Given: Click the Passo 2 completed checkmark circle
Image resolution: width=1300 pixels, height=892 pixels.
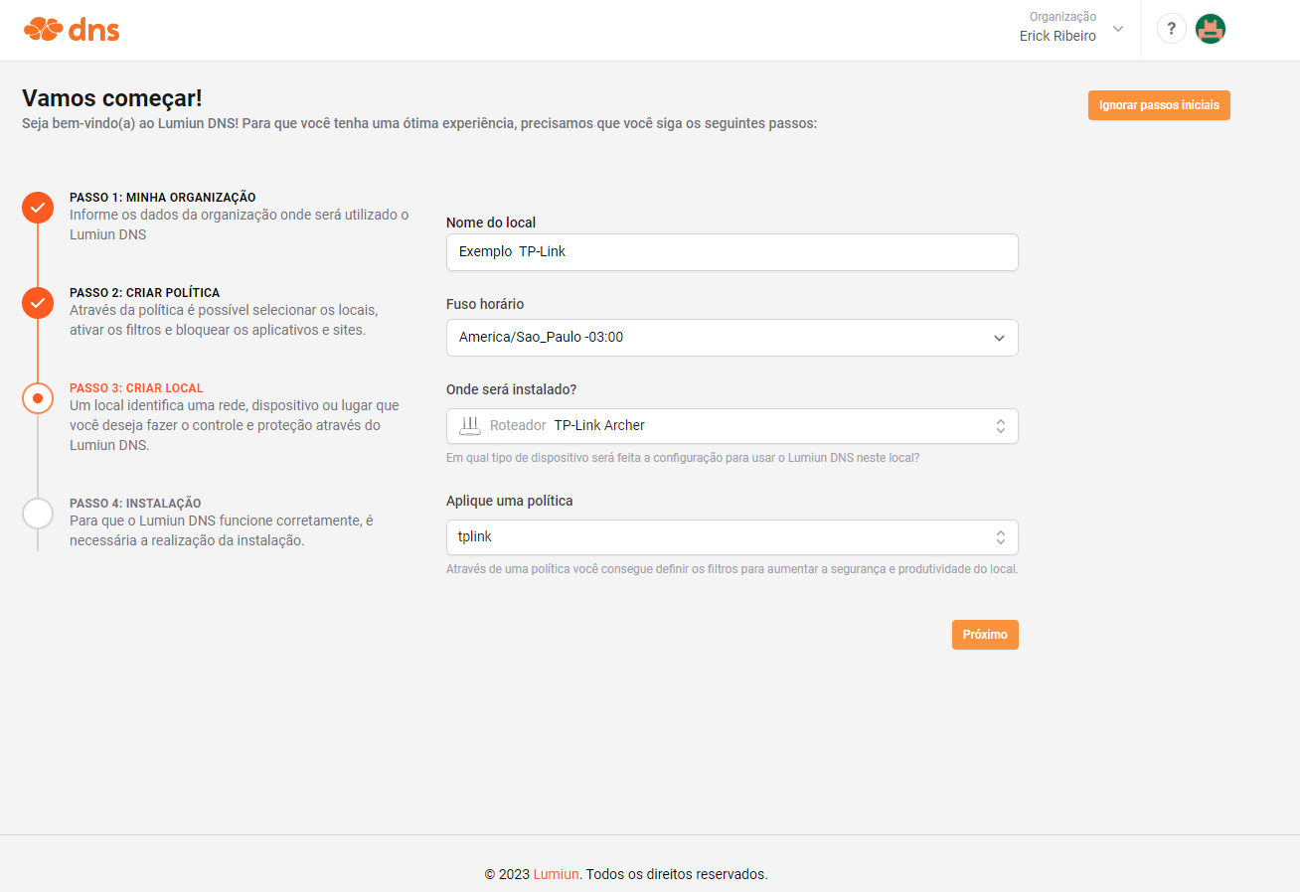Looking at the screenshot, I should click(38, 303).
